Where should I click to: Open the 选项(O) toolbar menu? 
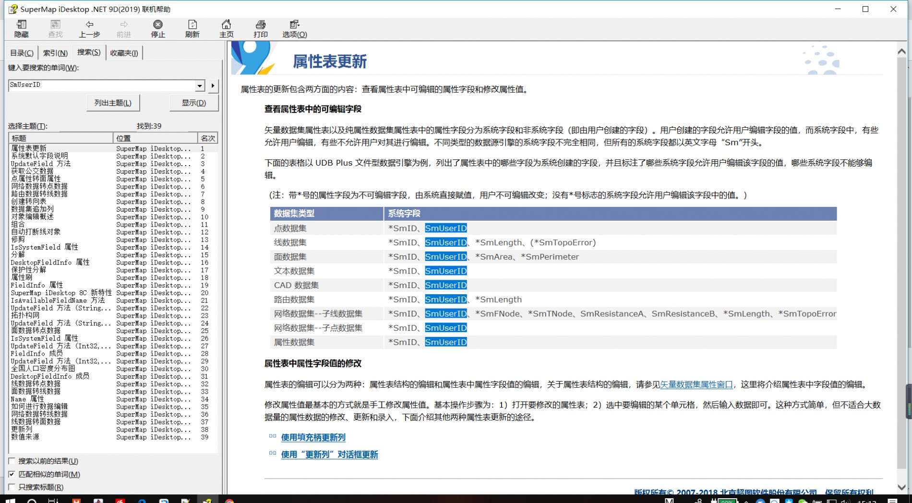click(294, 29)
